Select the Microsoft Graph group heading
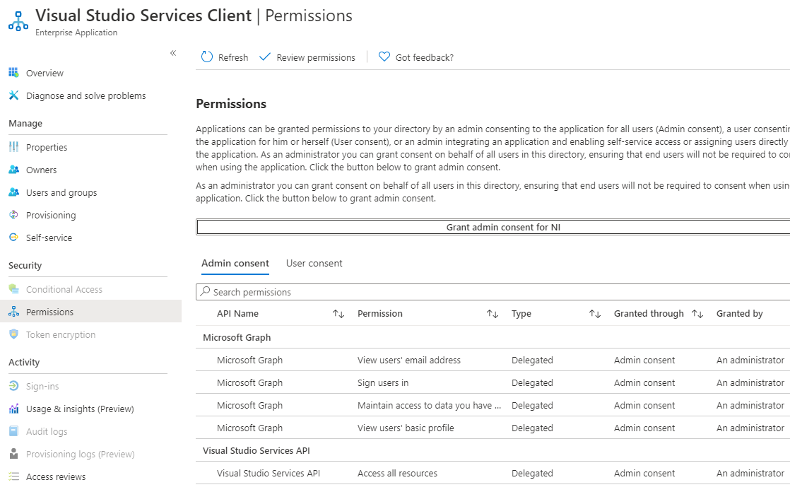This screenshot has height=492, width=790. [x=237, y=337]
